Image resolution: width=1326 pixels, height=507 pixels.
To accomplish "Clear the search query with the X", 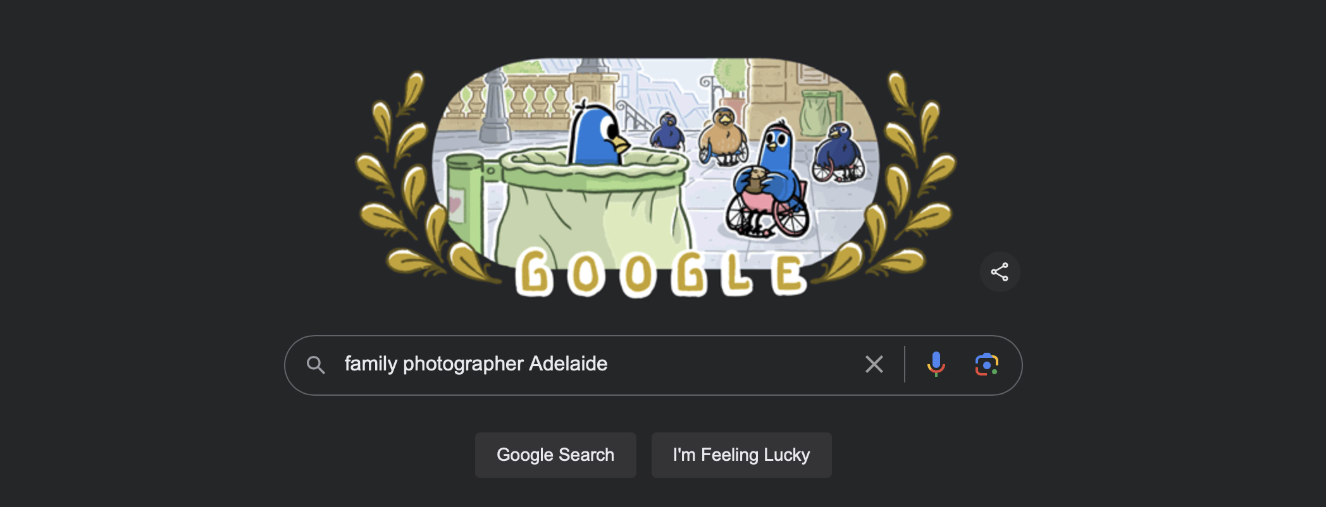I will point(874,364).
